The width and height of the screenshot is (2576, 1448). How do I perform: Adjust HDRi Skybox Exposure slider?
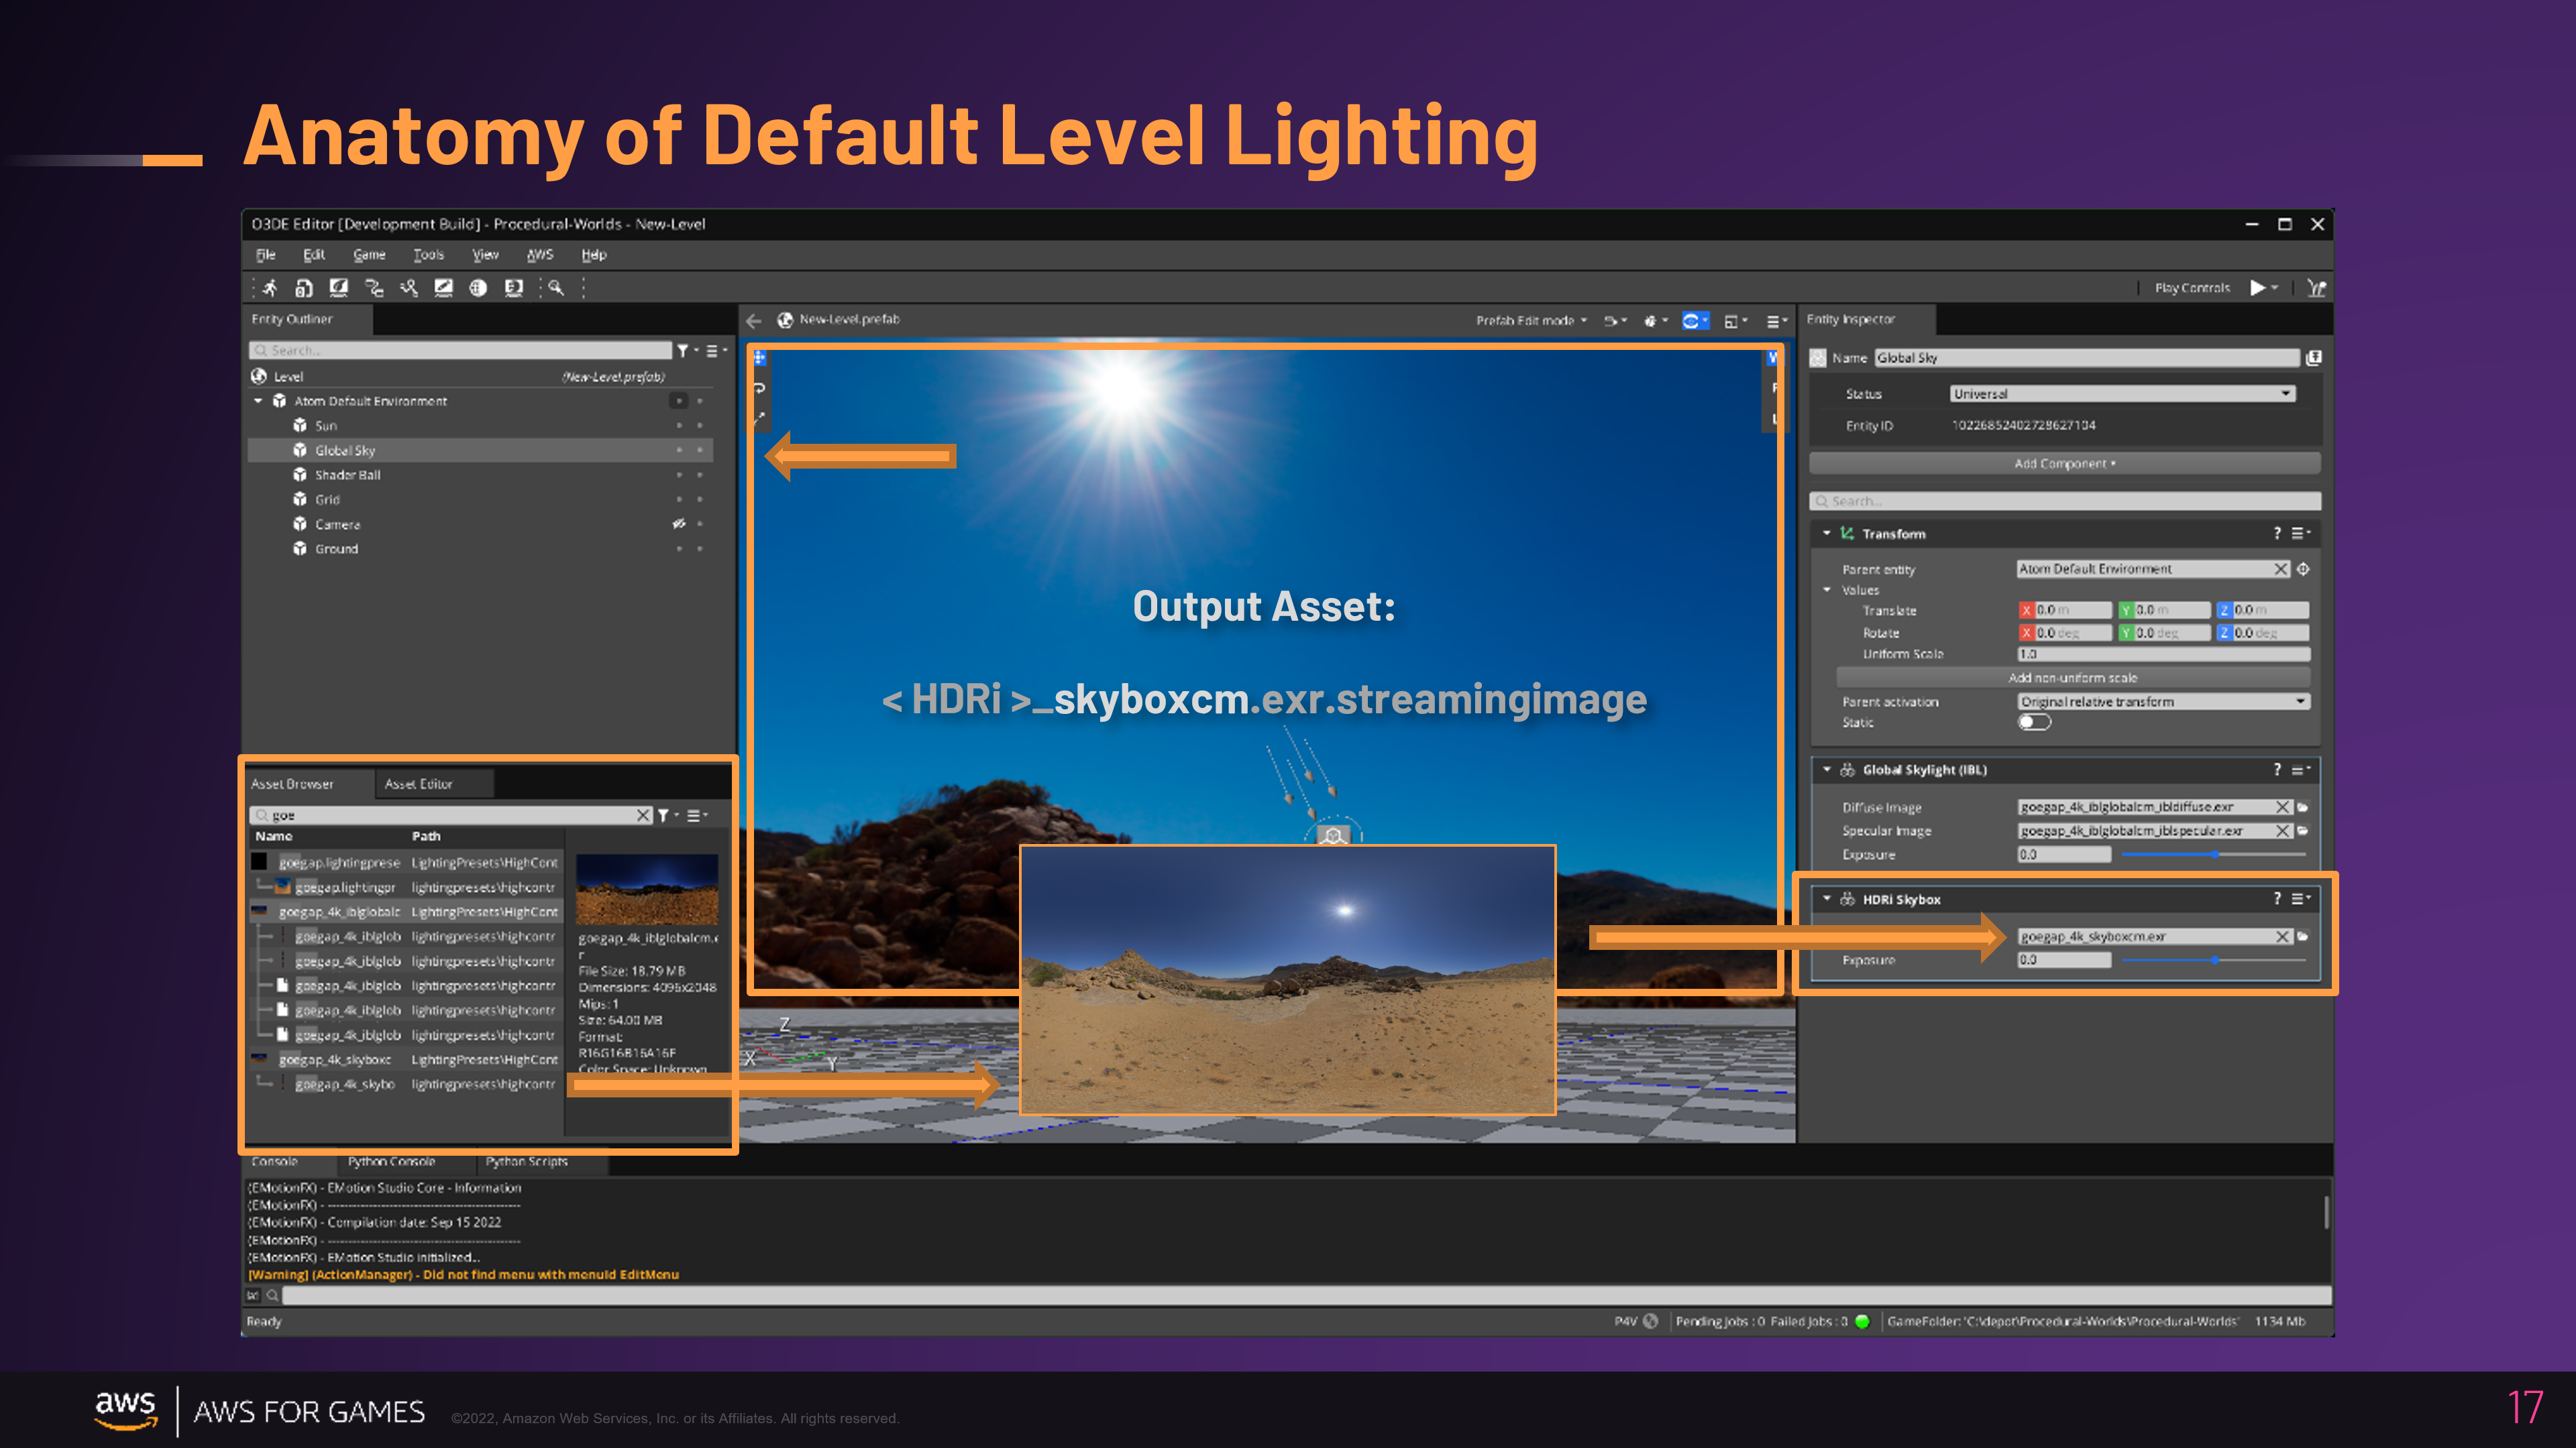2214,959
